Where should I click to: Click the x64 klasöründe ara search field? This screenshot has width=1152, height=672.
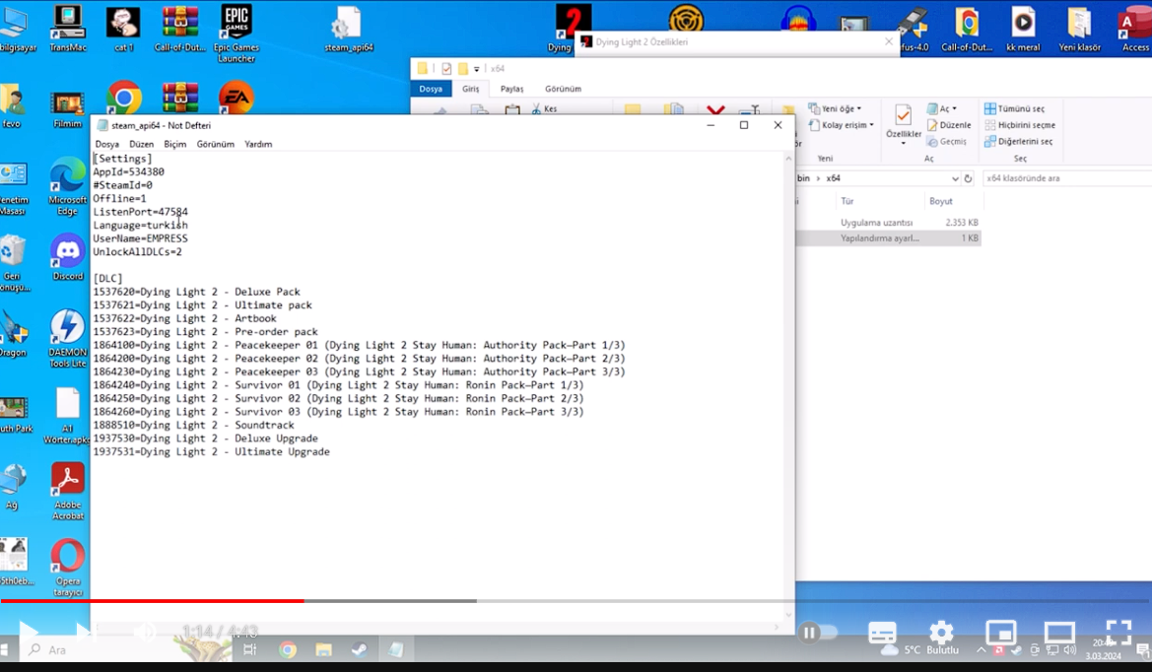(1067, 178)
